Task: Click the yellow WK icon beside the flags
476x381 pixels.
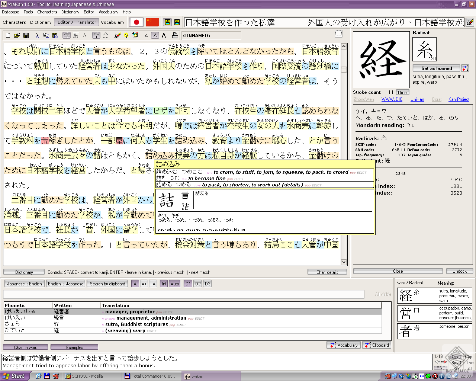Action: point(168,22)
